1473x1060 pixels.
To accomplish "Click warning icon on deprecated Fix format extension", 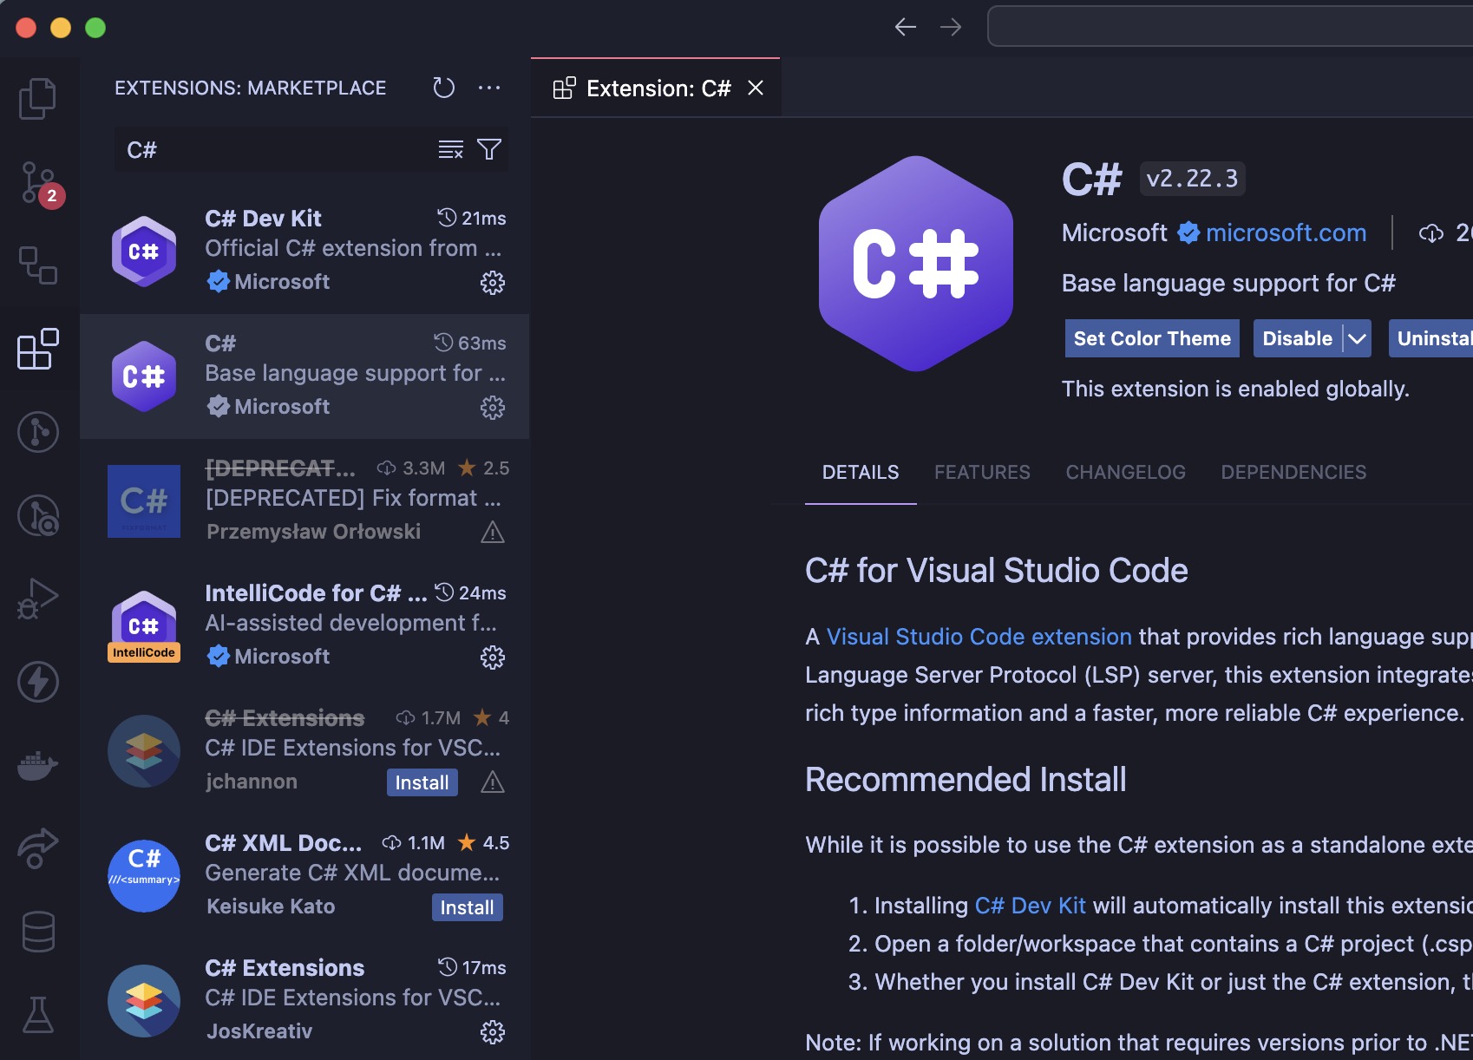I will pyautogui.click(x=493, y=533).
